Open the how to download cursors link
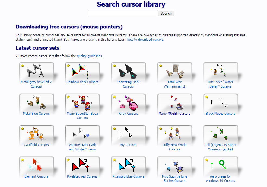The width and height of the screenshot is (267, 187). (x=145, y=40)
